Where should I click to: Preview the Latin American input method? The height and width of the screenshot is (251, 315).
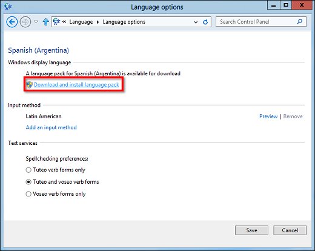pyautogui.click(x=268, y=116)
